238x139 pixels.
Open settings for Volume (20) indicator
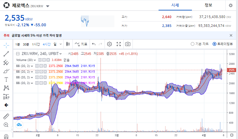(44, 60)
